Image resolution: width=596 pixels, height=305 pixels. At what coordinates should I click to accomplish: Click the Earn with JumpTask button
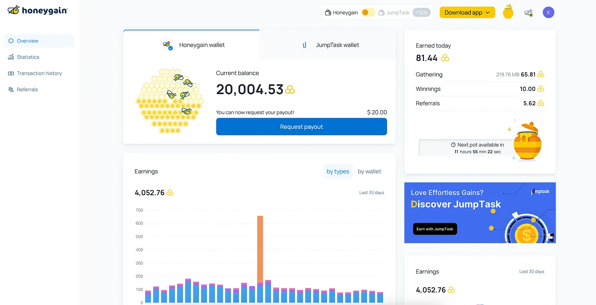(435, 229)
